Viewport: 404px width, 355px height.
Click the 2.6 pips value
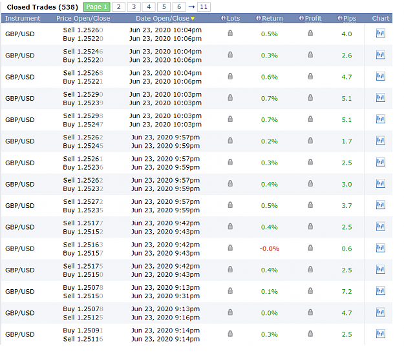pyautogui.click(x=346, y=56)
